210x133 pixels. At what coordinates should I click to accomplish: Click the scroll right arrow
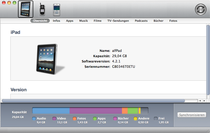204,101
